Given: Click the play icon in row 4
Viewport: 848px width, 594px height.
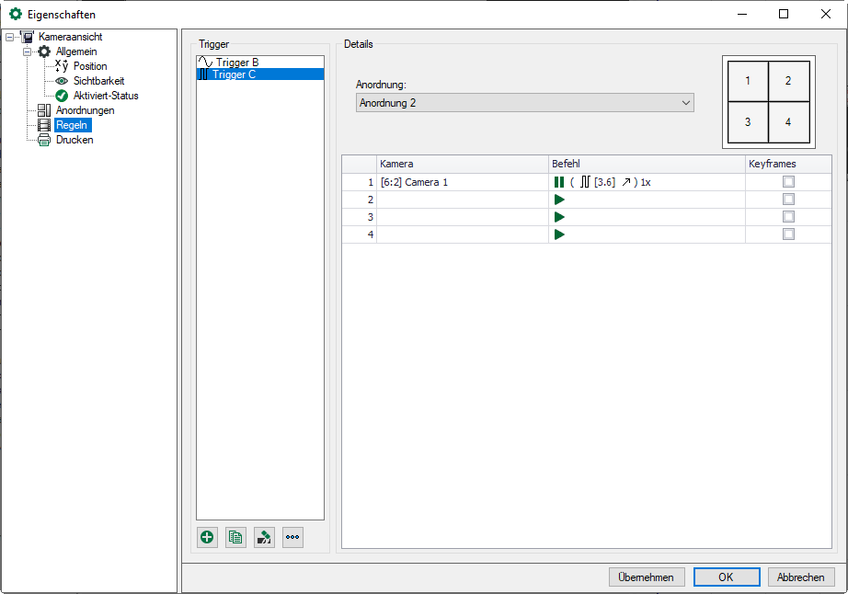Looking at the screenshot, I should (560, 234).
